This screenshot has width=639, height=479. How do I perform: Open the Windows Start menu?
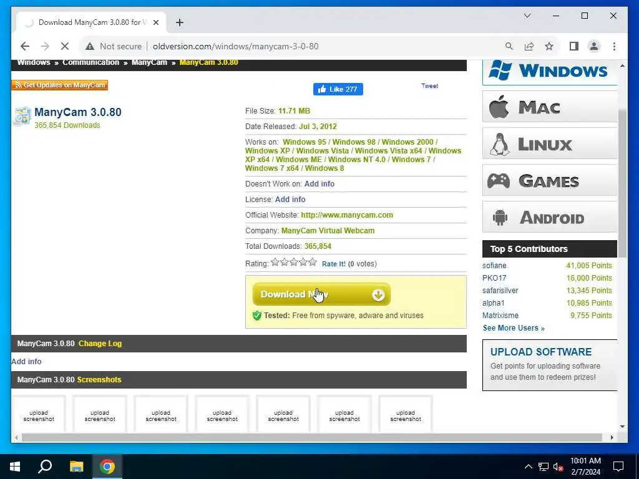point(15,467)
